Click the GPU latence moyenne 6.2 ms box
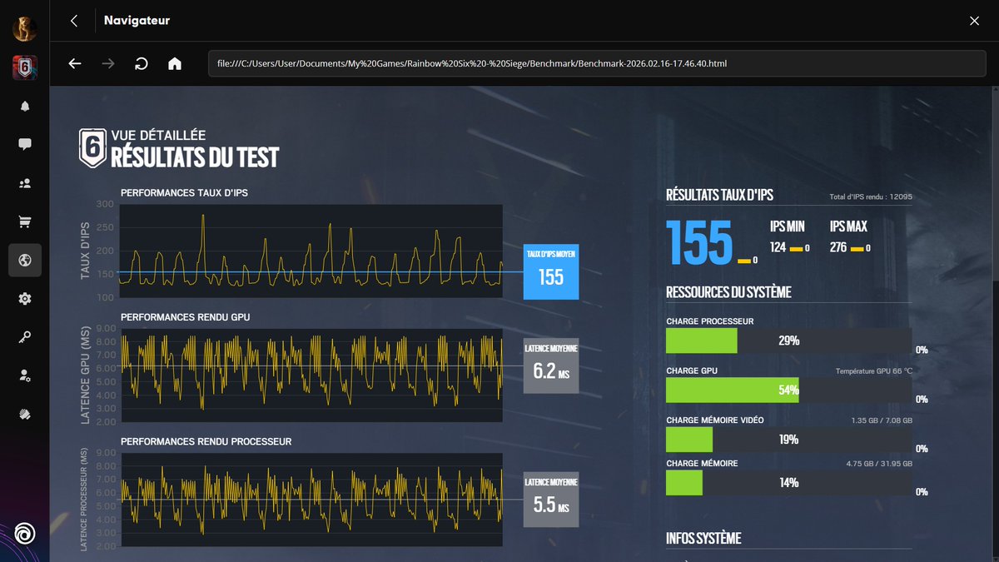This screenshot has width=999, height=562. [x=551, y=366]
